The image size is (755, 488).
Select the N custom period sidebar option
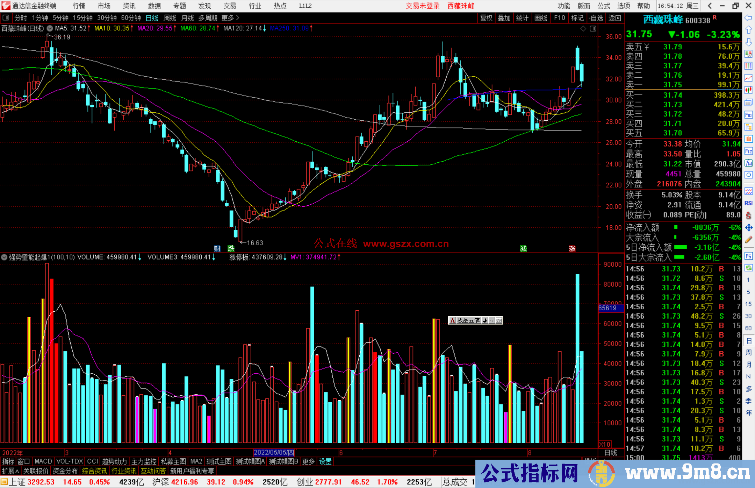pos(748,376)
